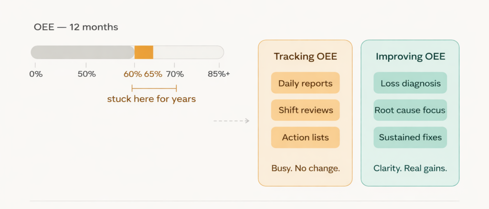Click the 'stuck here for years' label
The image size is (489, 209).
[151, 99]
